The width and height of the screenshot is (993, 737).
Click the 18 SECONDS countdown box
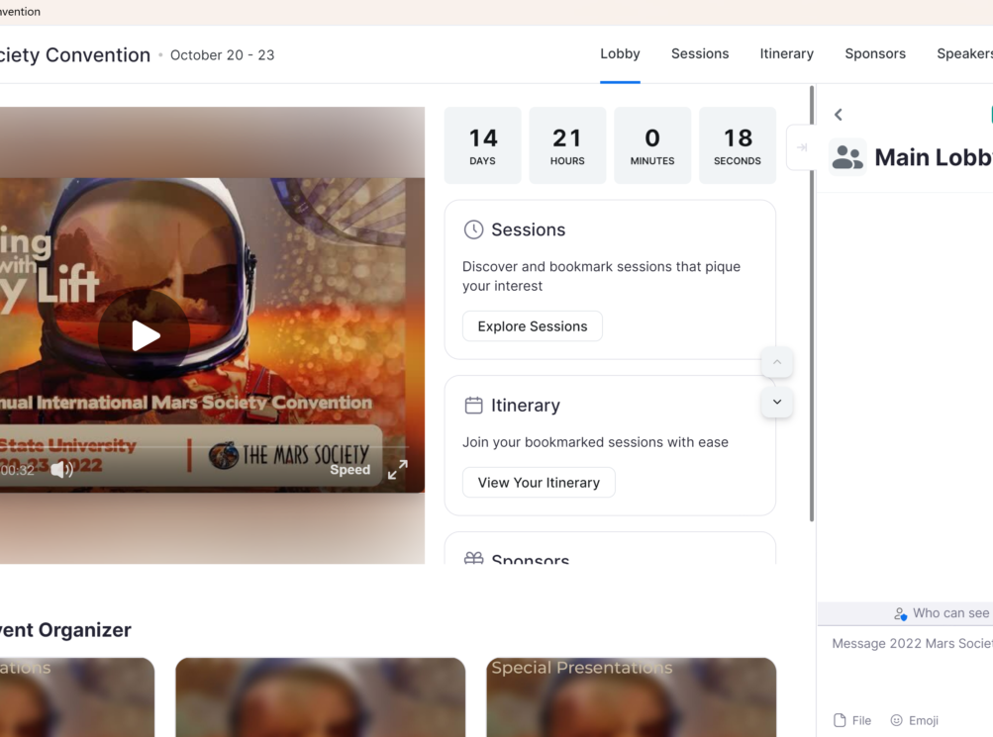pyautogui.click(x=738, y=145)
